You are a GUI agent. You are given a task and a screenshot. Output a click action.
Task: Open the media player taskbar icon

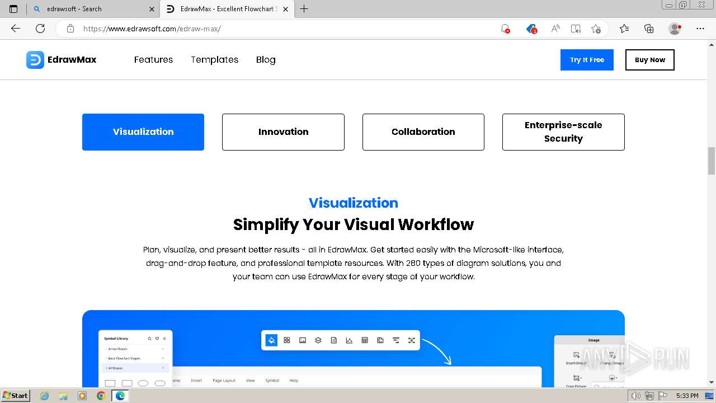click(x=82, y=396)
